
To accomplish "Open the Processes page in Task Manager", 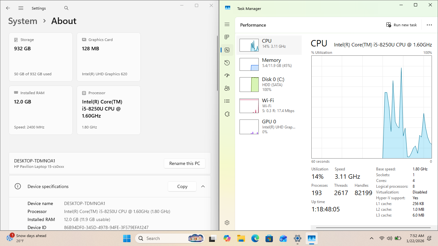I will tap(227, 37).
